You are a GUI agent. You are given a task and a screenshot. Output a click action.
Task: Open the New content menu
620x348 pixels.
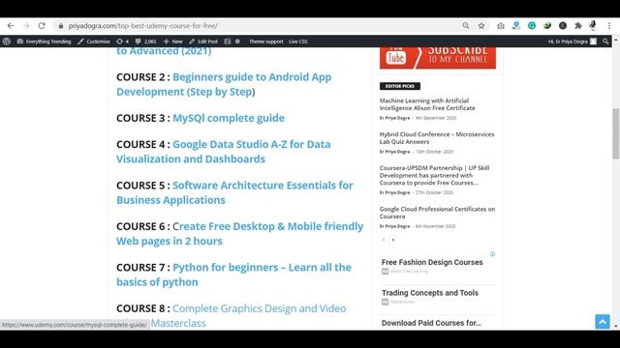(172, 41)
